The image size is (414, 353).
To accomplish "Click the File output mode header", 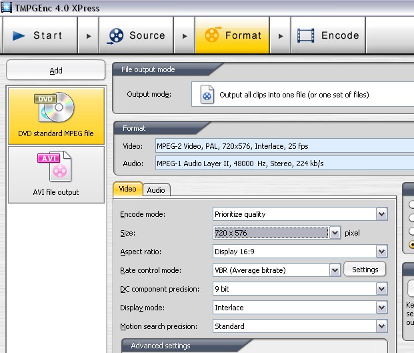I will 148,69.
